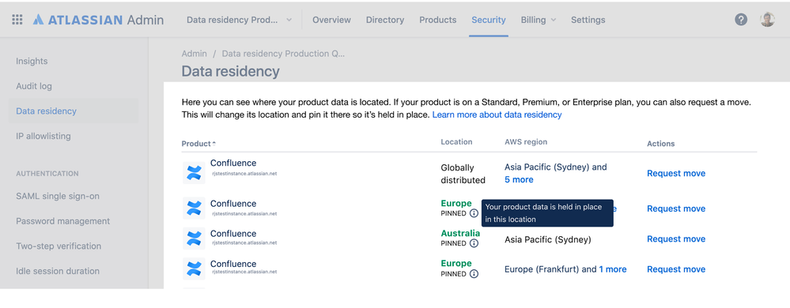
Task: Open the help question mark icon
Action: (x=741, y=20)
